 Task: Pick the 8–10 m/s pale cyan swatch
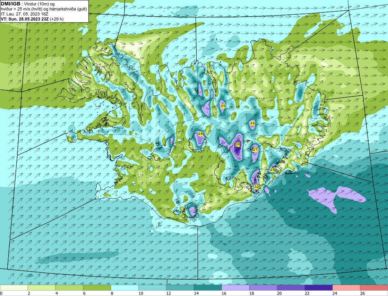tap(125, 287)
